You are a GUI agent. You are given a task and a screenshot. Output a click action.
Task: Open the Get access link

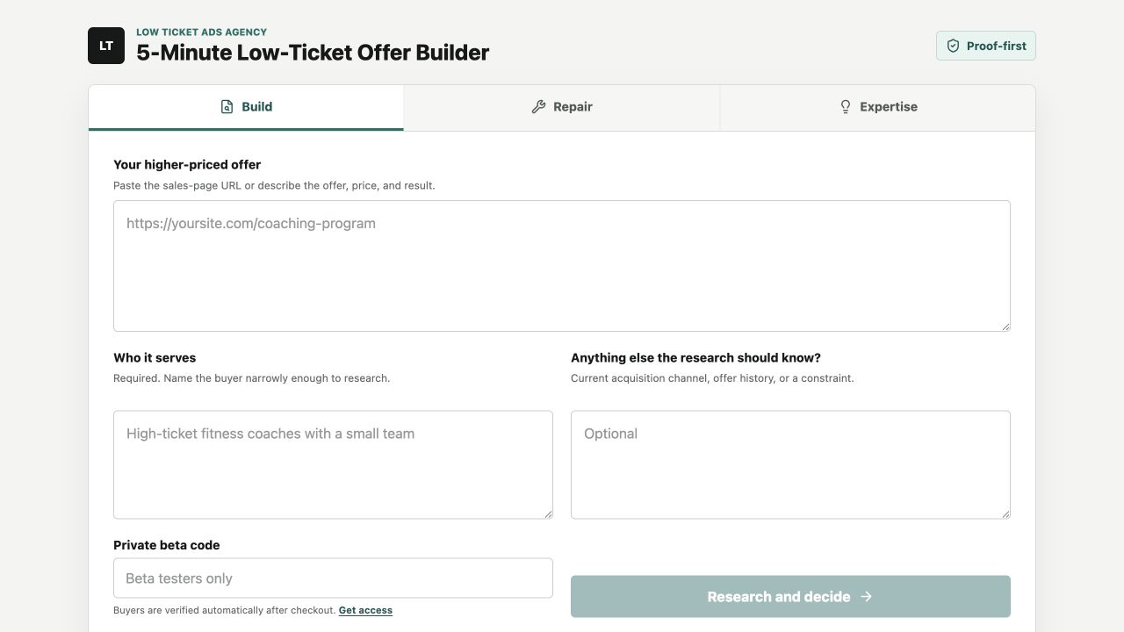(365, 610)
